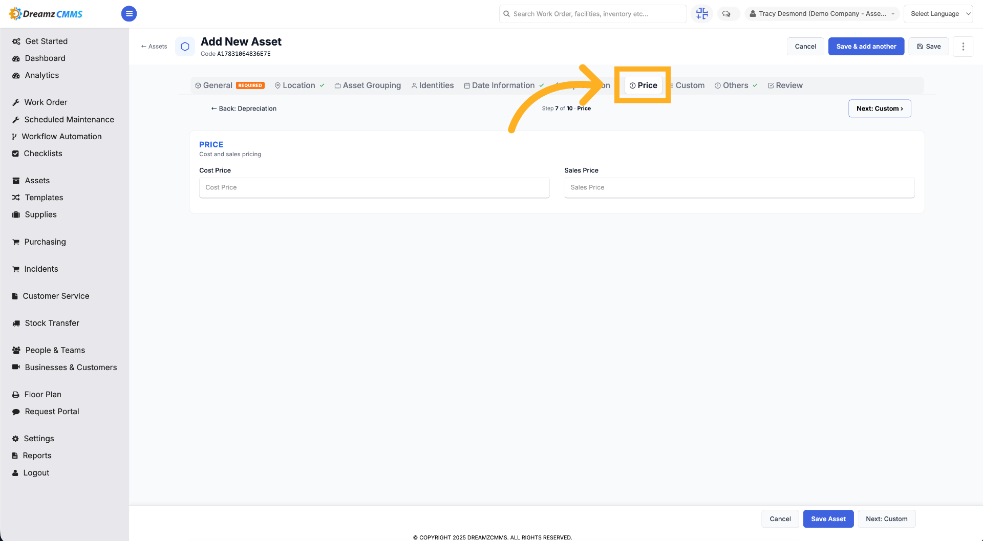Open the quick actions grid icon

[702, 14]
